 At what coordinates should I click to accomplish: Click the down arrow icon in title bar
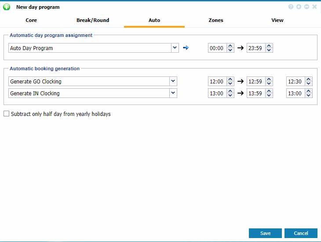tap(299, 7)
